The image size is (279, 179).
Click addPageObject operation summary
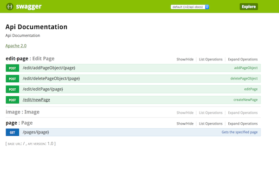(246, 68)
